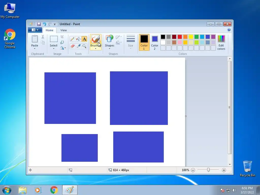This screenshot has width=260, height=195.
Task: Click the volume speaker tray icon
Action: (234, 190)
